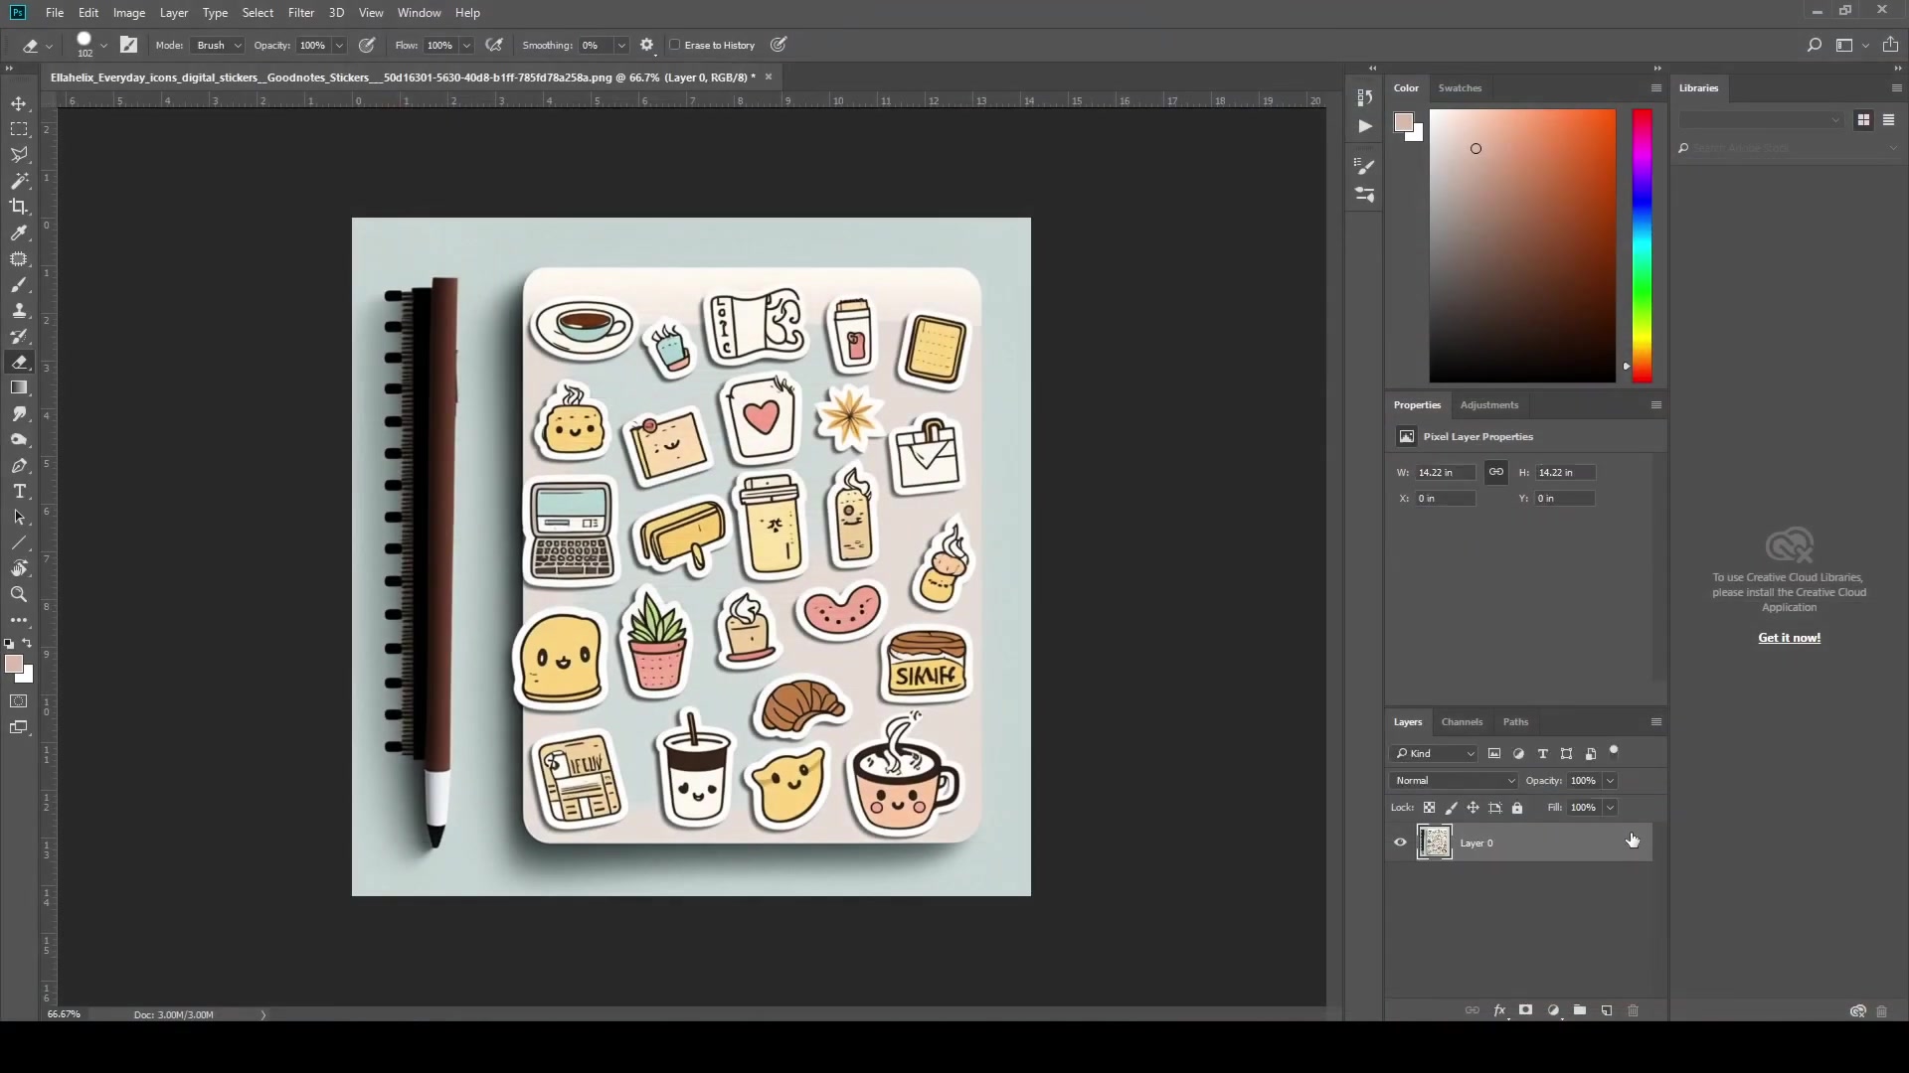1909x1073 pixels.
Task: Select the Clone Stamp tool
Action: [19, 310]
